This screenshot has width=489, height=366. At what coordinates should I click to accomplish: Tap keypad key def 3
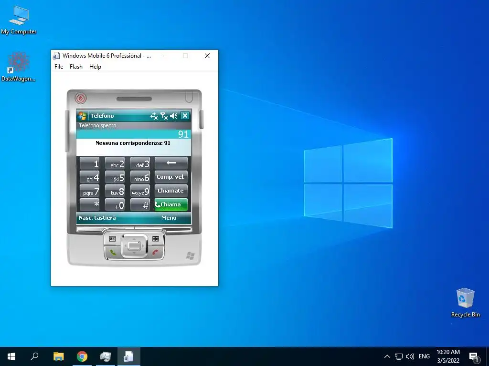click(140, 163)
